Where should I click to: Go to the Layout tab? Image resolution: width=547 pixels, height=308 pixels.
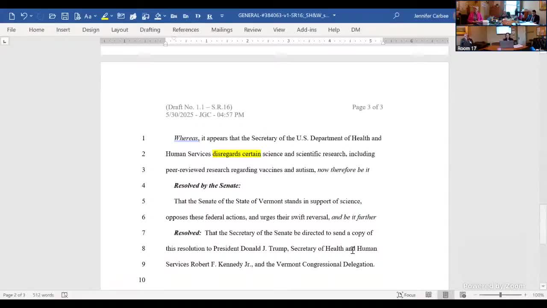[120, 30]
